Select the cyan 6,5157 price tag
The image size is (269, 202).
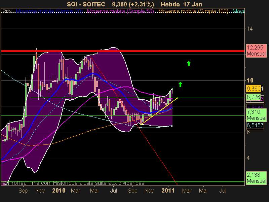[255, 125]
